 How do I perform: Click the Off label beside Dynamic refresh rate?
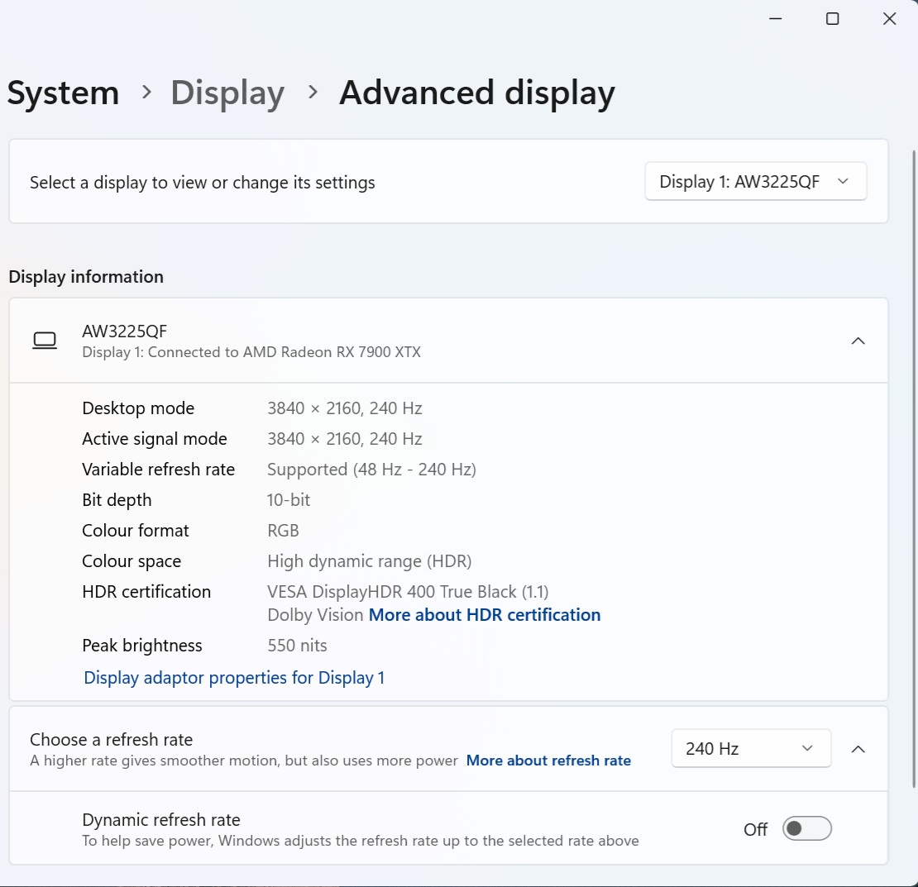[755, 829]
